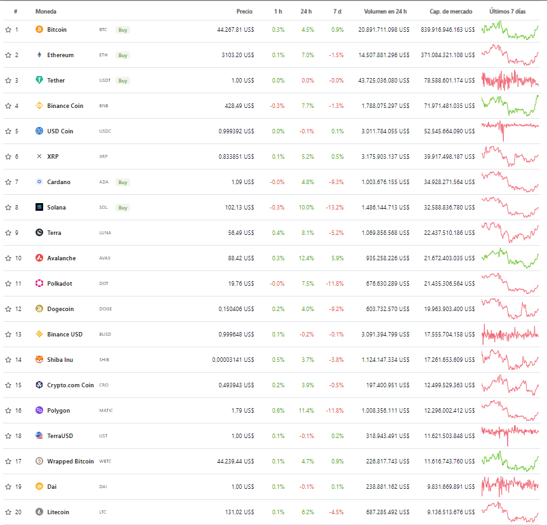Click Tether volume 43.725.036.080 US$
547x525 pixels.
tap(384, 80)
